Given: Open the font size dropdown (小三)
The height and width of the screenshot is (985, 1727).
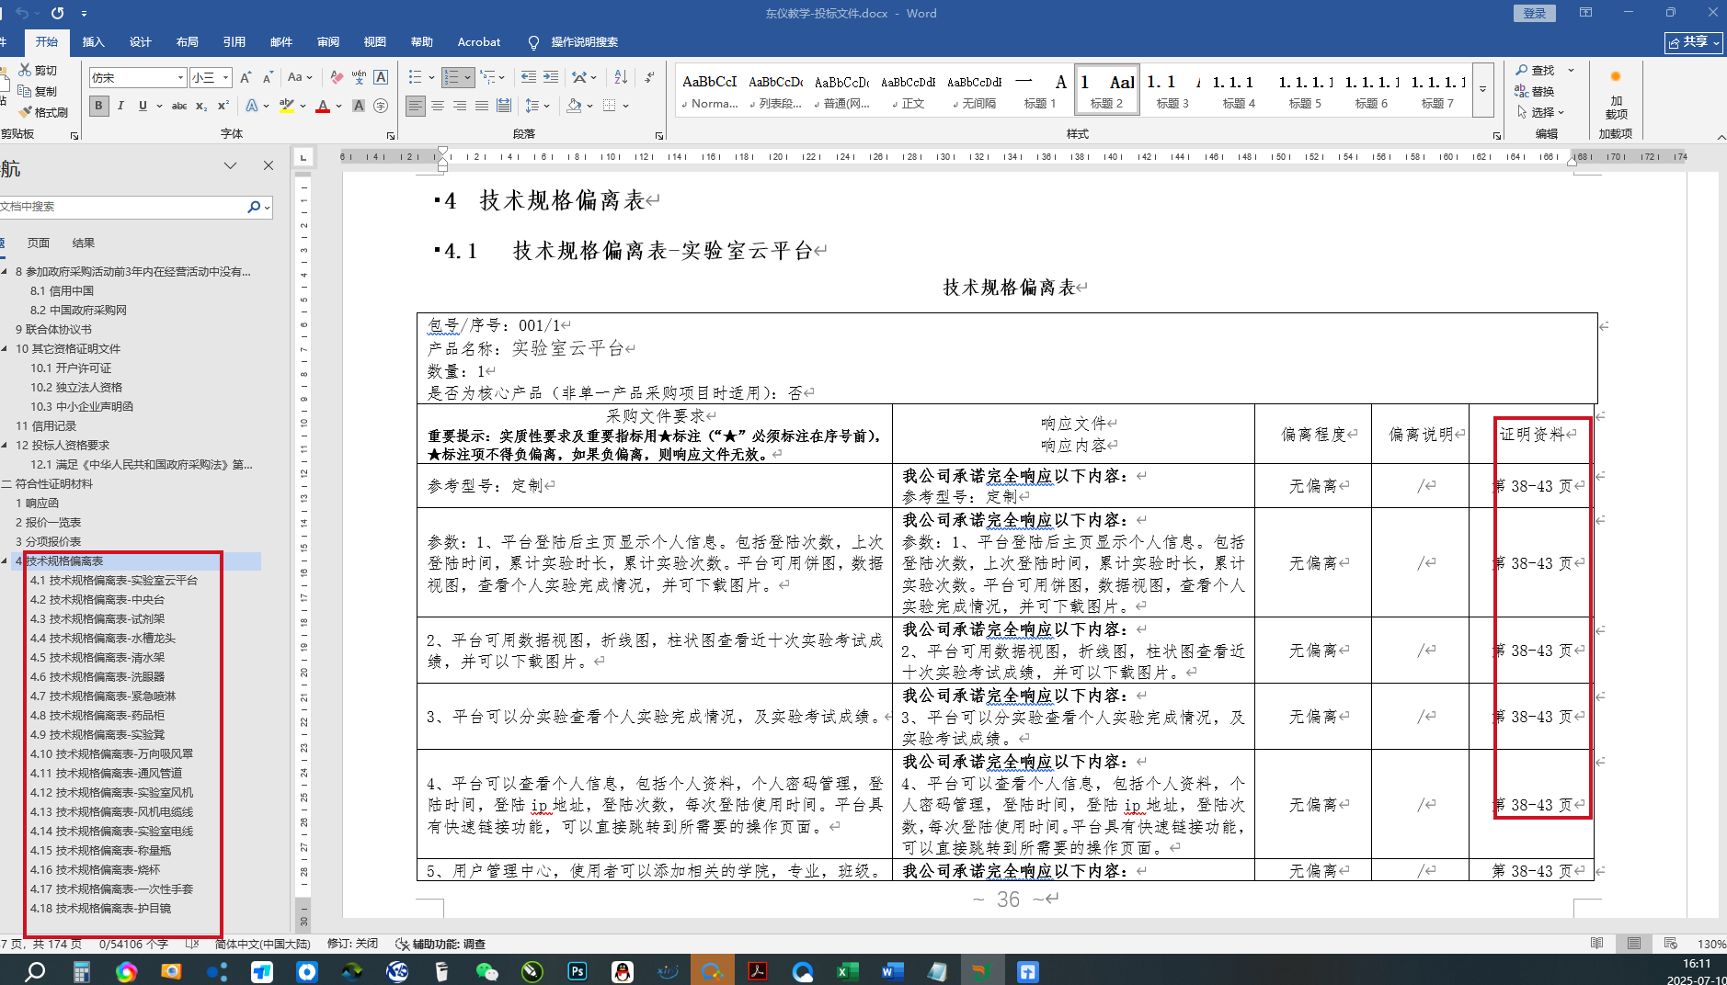Looking at the screenshot, I should [225, 78].
